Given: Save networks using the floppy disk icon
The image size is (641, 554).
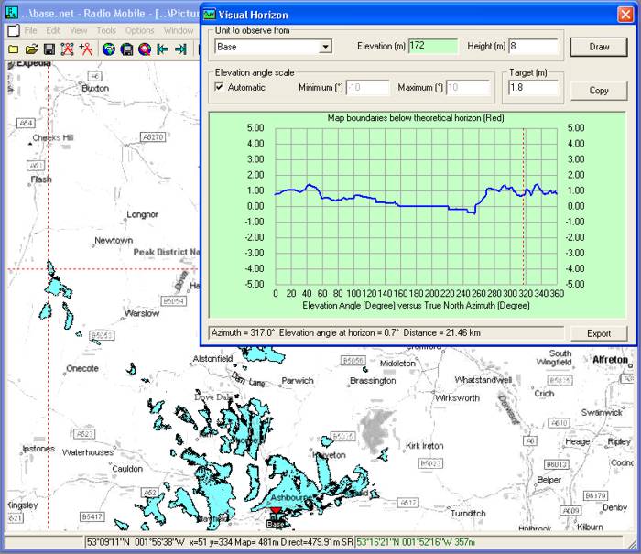Looking at the screenshot, I should (x=49, y=49).
